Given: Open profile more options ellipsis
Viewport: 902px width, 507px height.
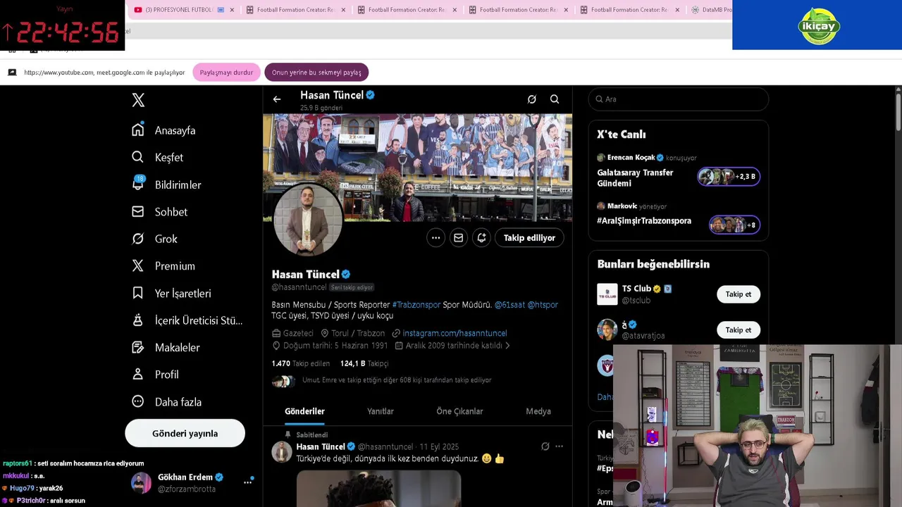Looking at the screenshot, I should coord(435,238).
